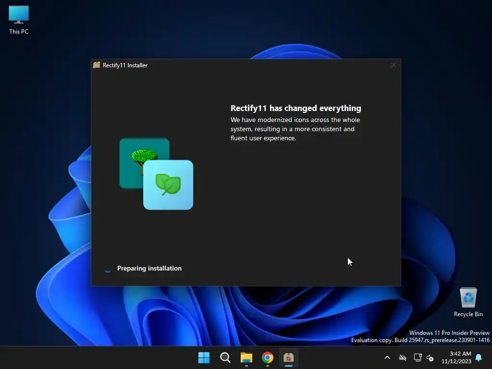Open This PC desktop icon

19,20
